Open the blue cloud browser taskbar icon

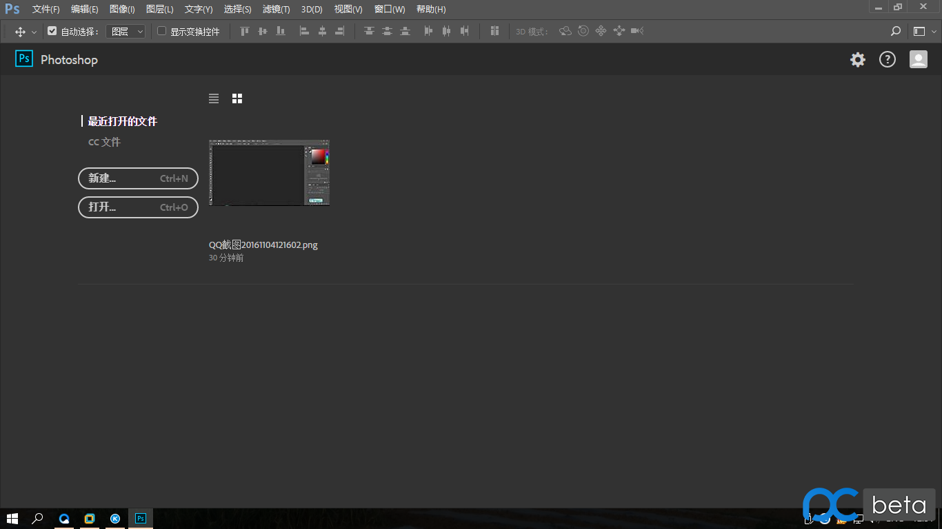(x=64, y=519)
